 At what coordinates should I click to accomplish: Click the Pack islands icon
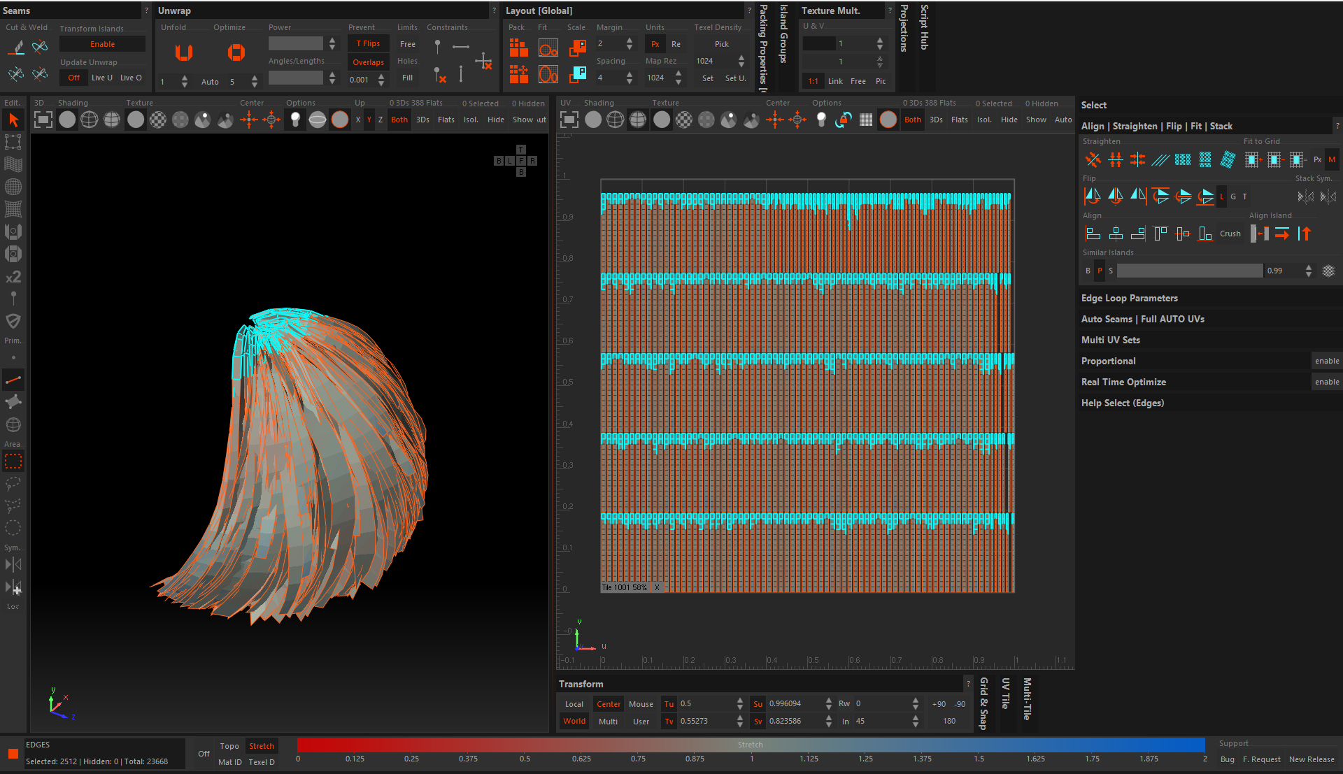click(x=518, y=48)
